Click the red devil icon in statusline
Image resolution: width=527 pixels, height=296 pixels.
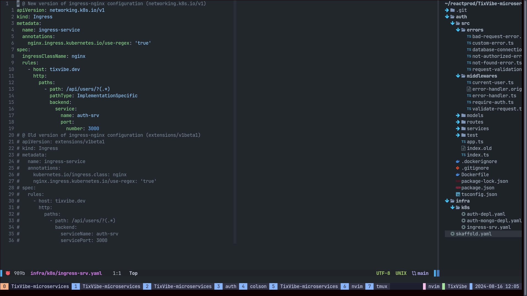(x=8, y=273)
